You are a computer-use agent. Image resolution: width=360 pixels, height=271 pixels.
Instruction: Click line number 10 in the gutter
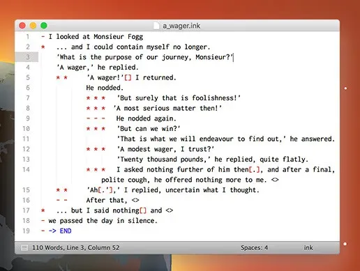(26, 129)
